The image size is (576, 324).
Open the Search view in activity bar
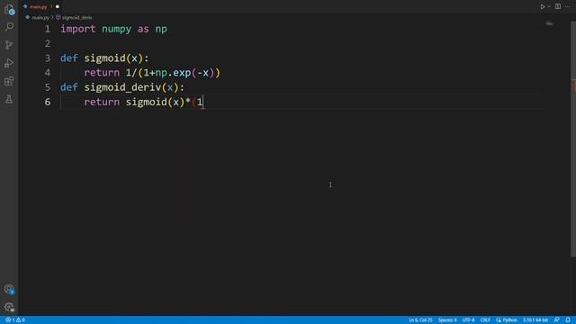tap(9, 27)
